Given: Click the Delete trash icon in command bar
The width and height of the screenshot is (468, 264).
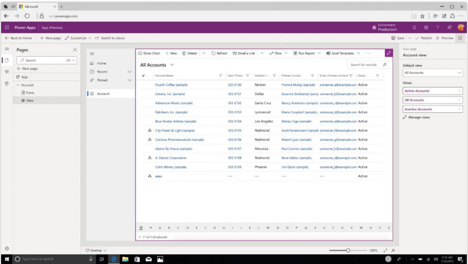Looking at the screenshot, I should (184, 53).
